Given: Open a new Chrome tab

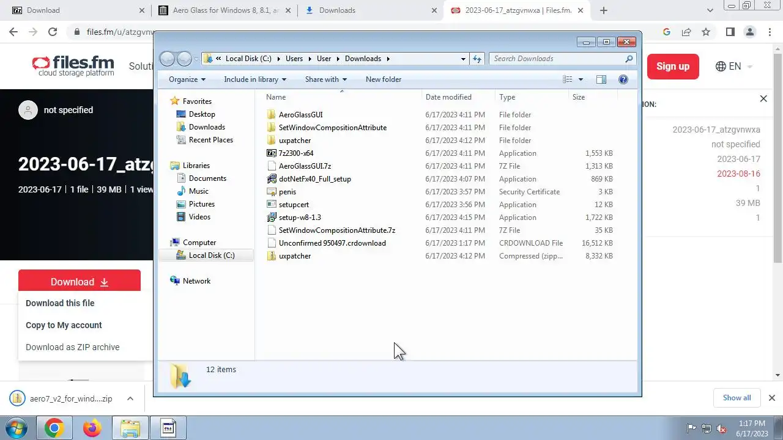Looking at the screenshot, I should click(x=604, y=10).
